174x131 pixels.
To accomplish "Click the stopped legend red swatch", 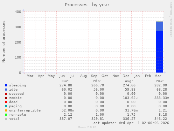I will click(x=6, y=94).
